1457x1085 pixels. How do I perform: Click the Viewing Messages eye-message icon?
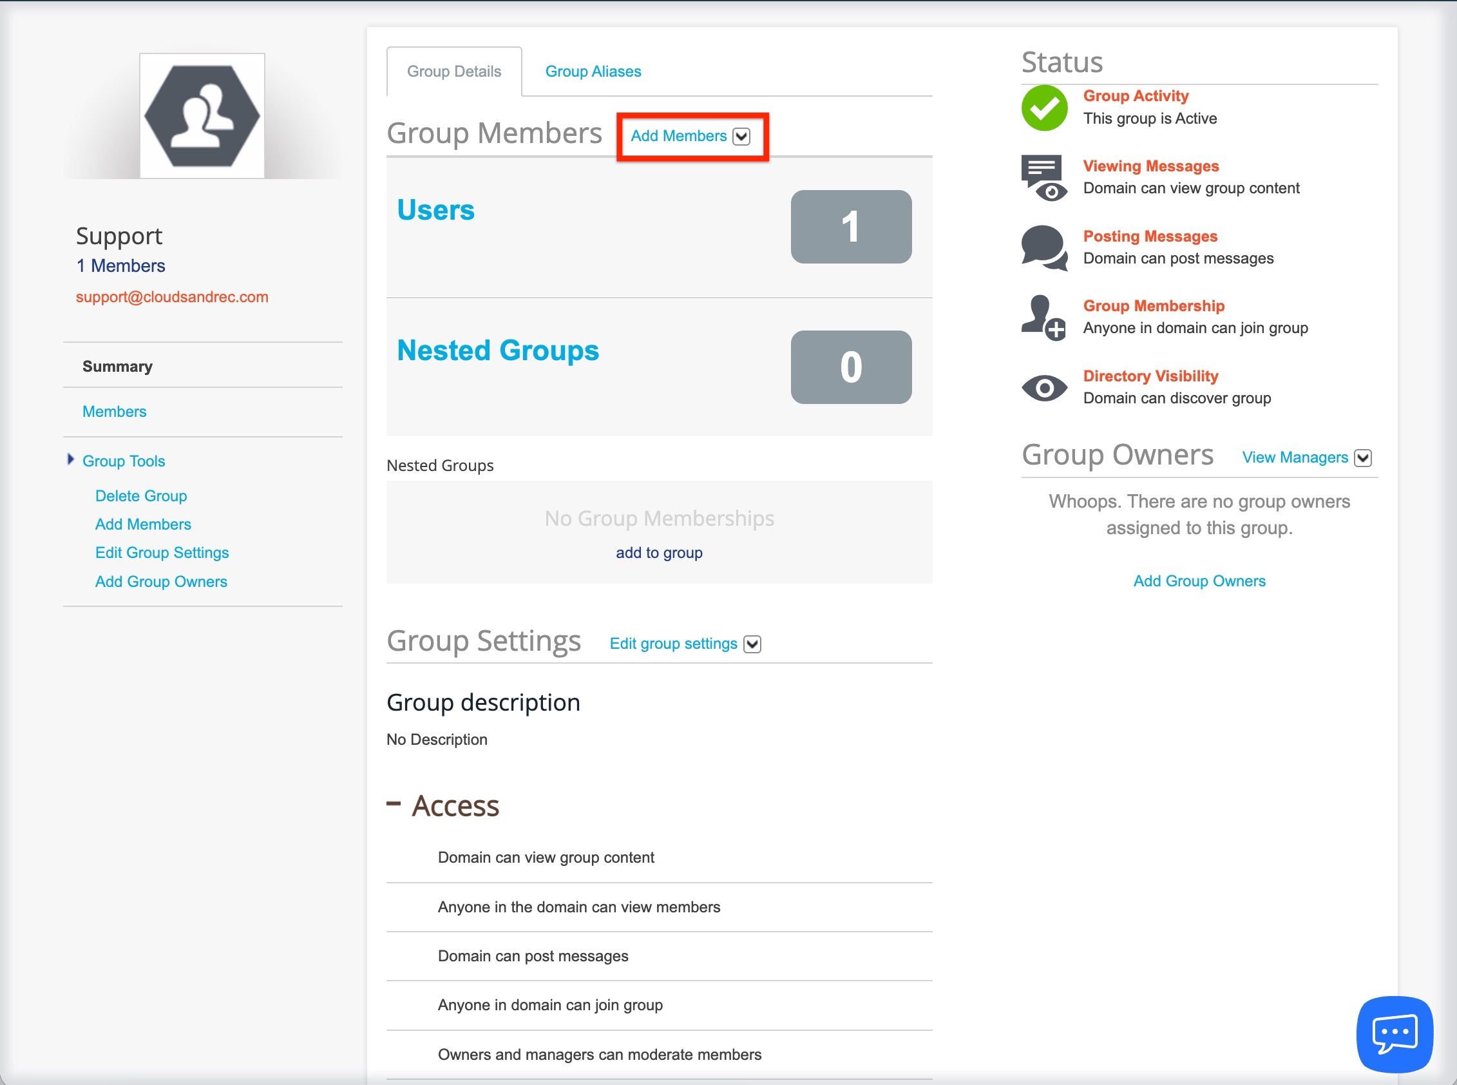(x=1044, y=178)
